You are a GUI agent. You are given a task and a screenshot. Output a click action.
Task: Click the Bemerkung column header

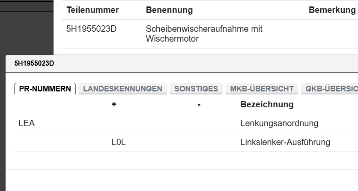coord(332,10)
